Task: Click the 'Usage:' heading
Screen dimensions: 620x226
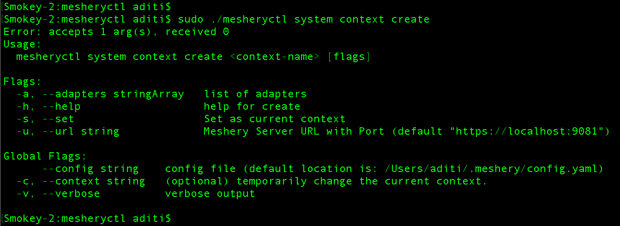Action: click(23, 44)
